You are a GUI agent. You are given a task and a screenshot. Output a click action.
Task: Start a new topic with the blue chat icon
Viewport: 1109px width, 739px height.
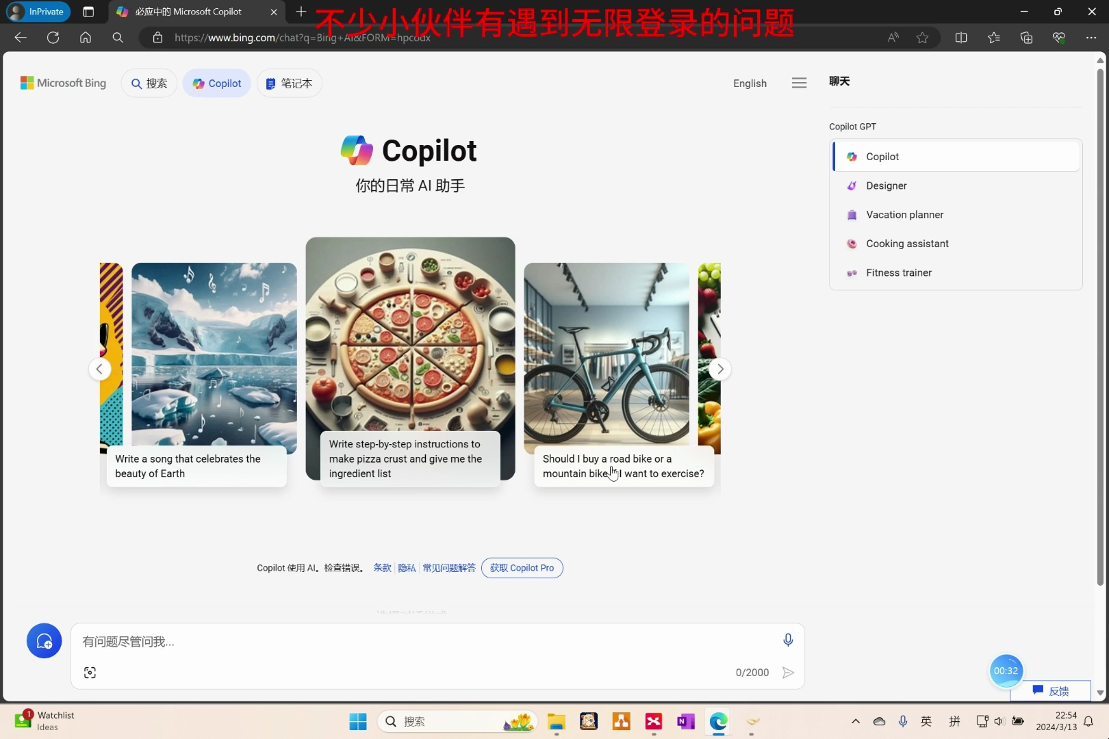(44, 640)
